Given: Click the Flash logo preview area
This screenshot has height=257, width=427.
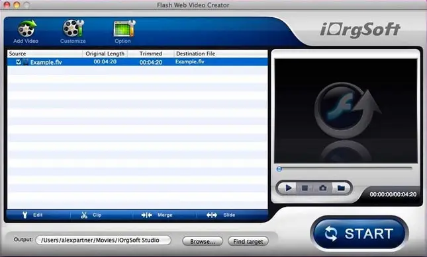Looking at the screenshot, I should (346, 111).
